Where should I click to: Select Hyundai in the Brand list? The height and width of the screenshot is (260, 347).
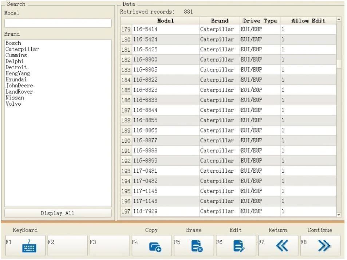pyautogui.click(x=16, y=79)
